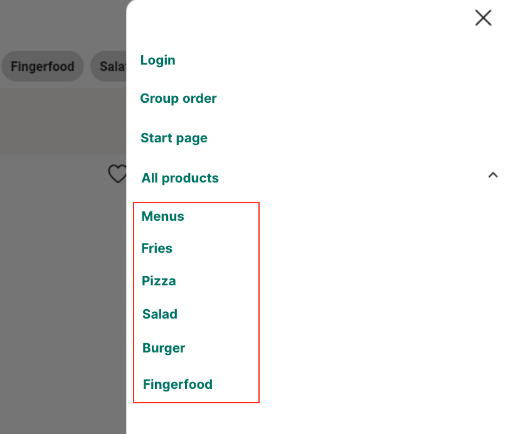Click the All products menu label
508x434 pixels.
(x=180, y=178)
